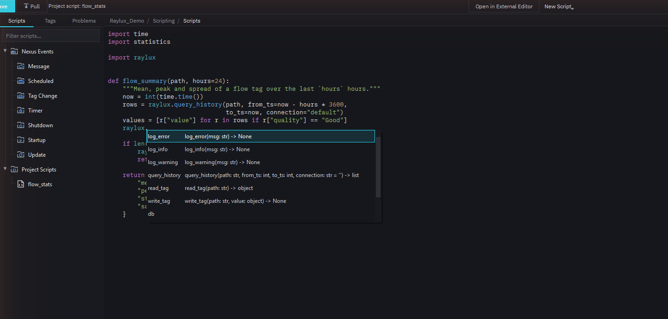Click the 'import statistics' code line
This screenshot has height=319, width=668.
coord(139,42)
